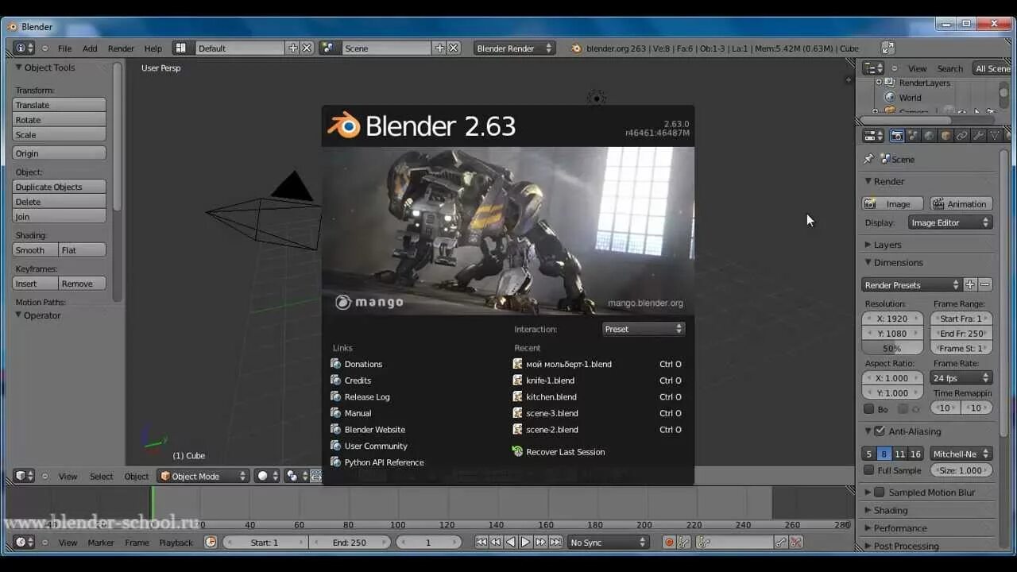Click the End: 250 frame field
Screen dimensions: 1017x572
(x=350, y=542)
